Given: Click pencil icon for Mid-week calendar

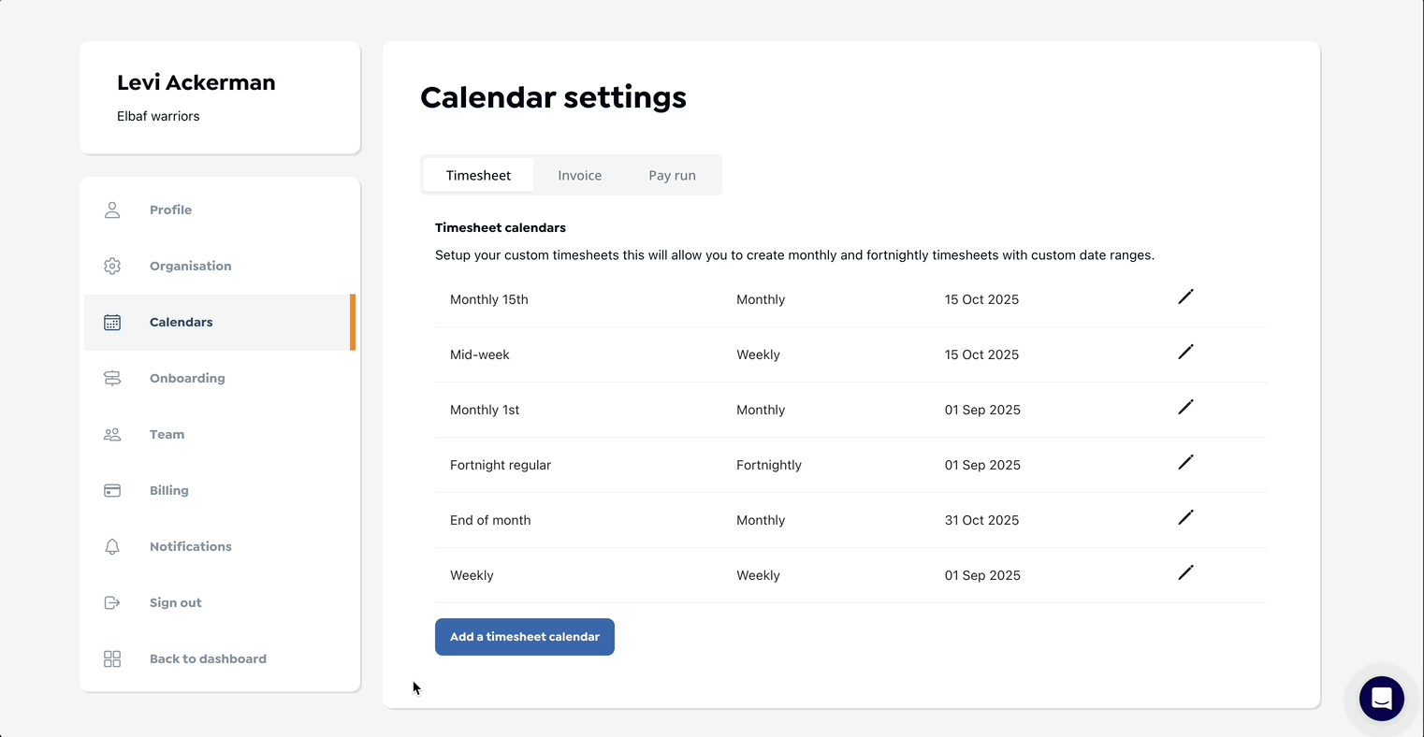Looking at the screenshot, I should (1185, 353).
